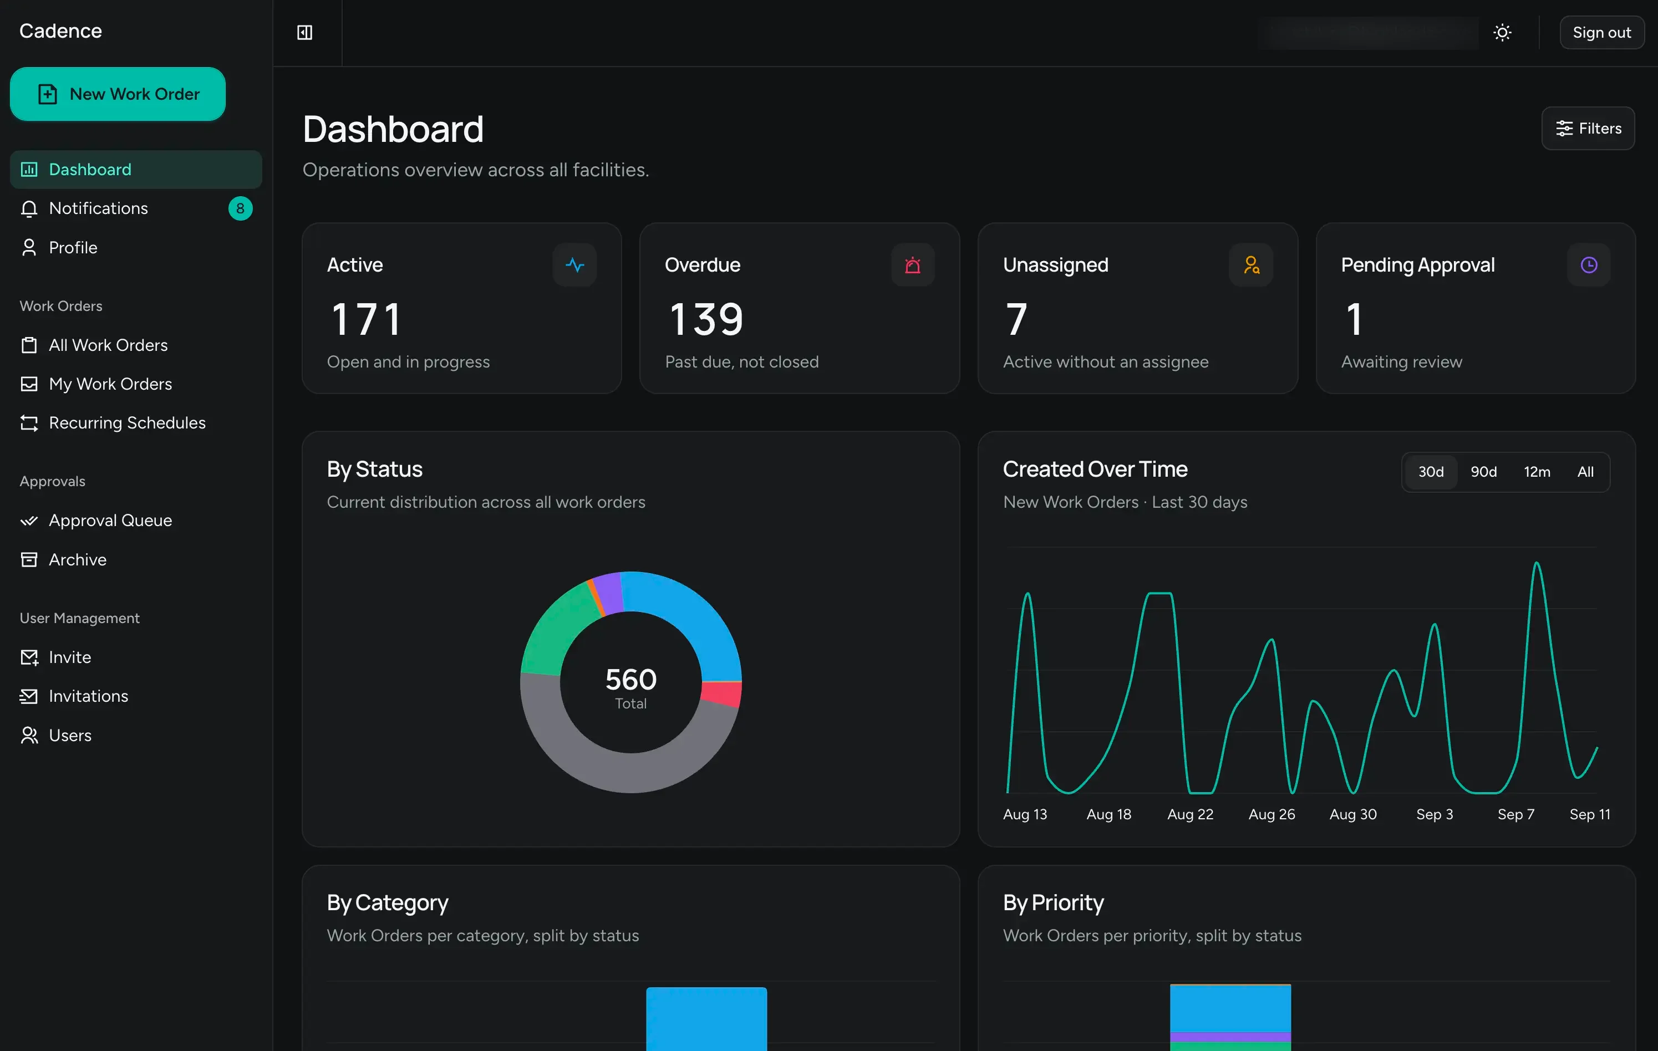1658x1051 pixels.
Task: Click the Profile person icon
Action: pyautogui.click(x=29, y=247)
